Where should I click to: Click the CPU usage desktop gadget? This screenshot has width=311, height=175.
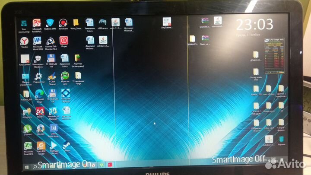click(x=272, y=57)
